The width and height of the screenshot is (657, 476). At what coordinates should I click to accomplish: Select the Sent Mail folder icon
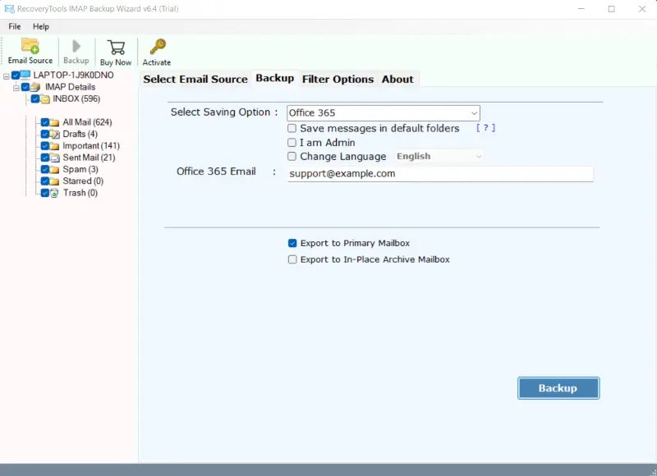coord(55,158)
